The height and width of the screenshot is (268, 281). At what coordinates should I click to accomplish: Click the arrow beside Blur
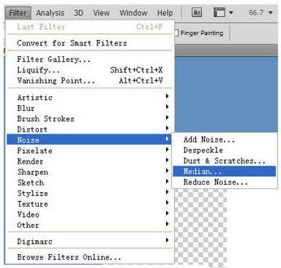(168, 107)
